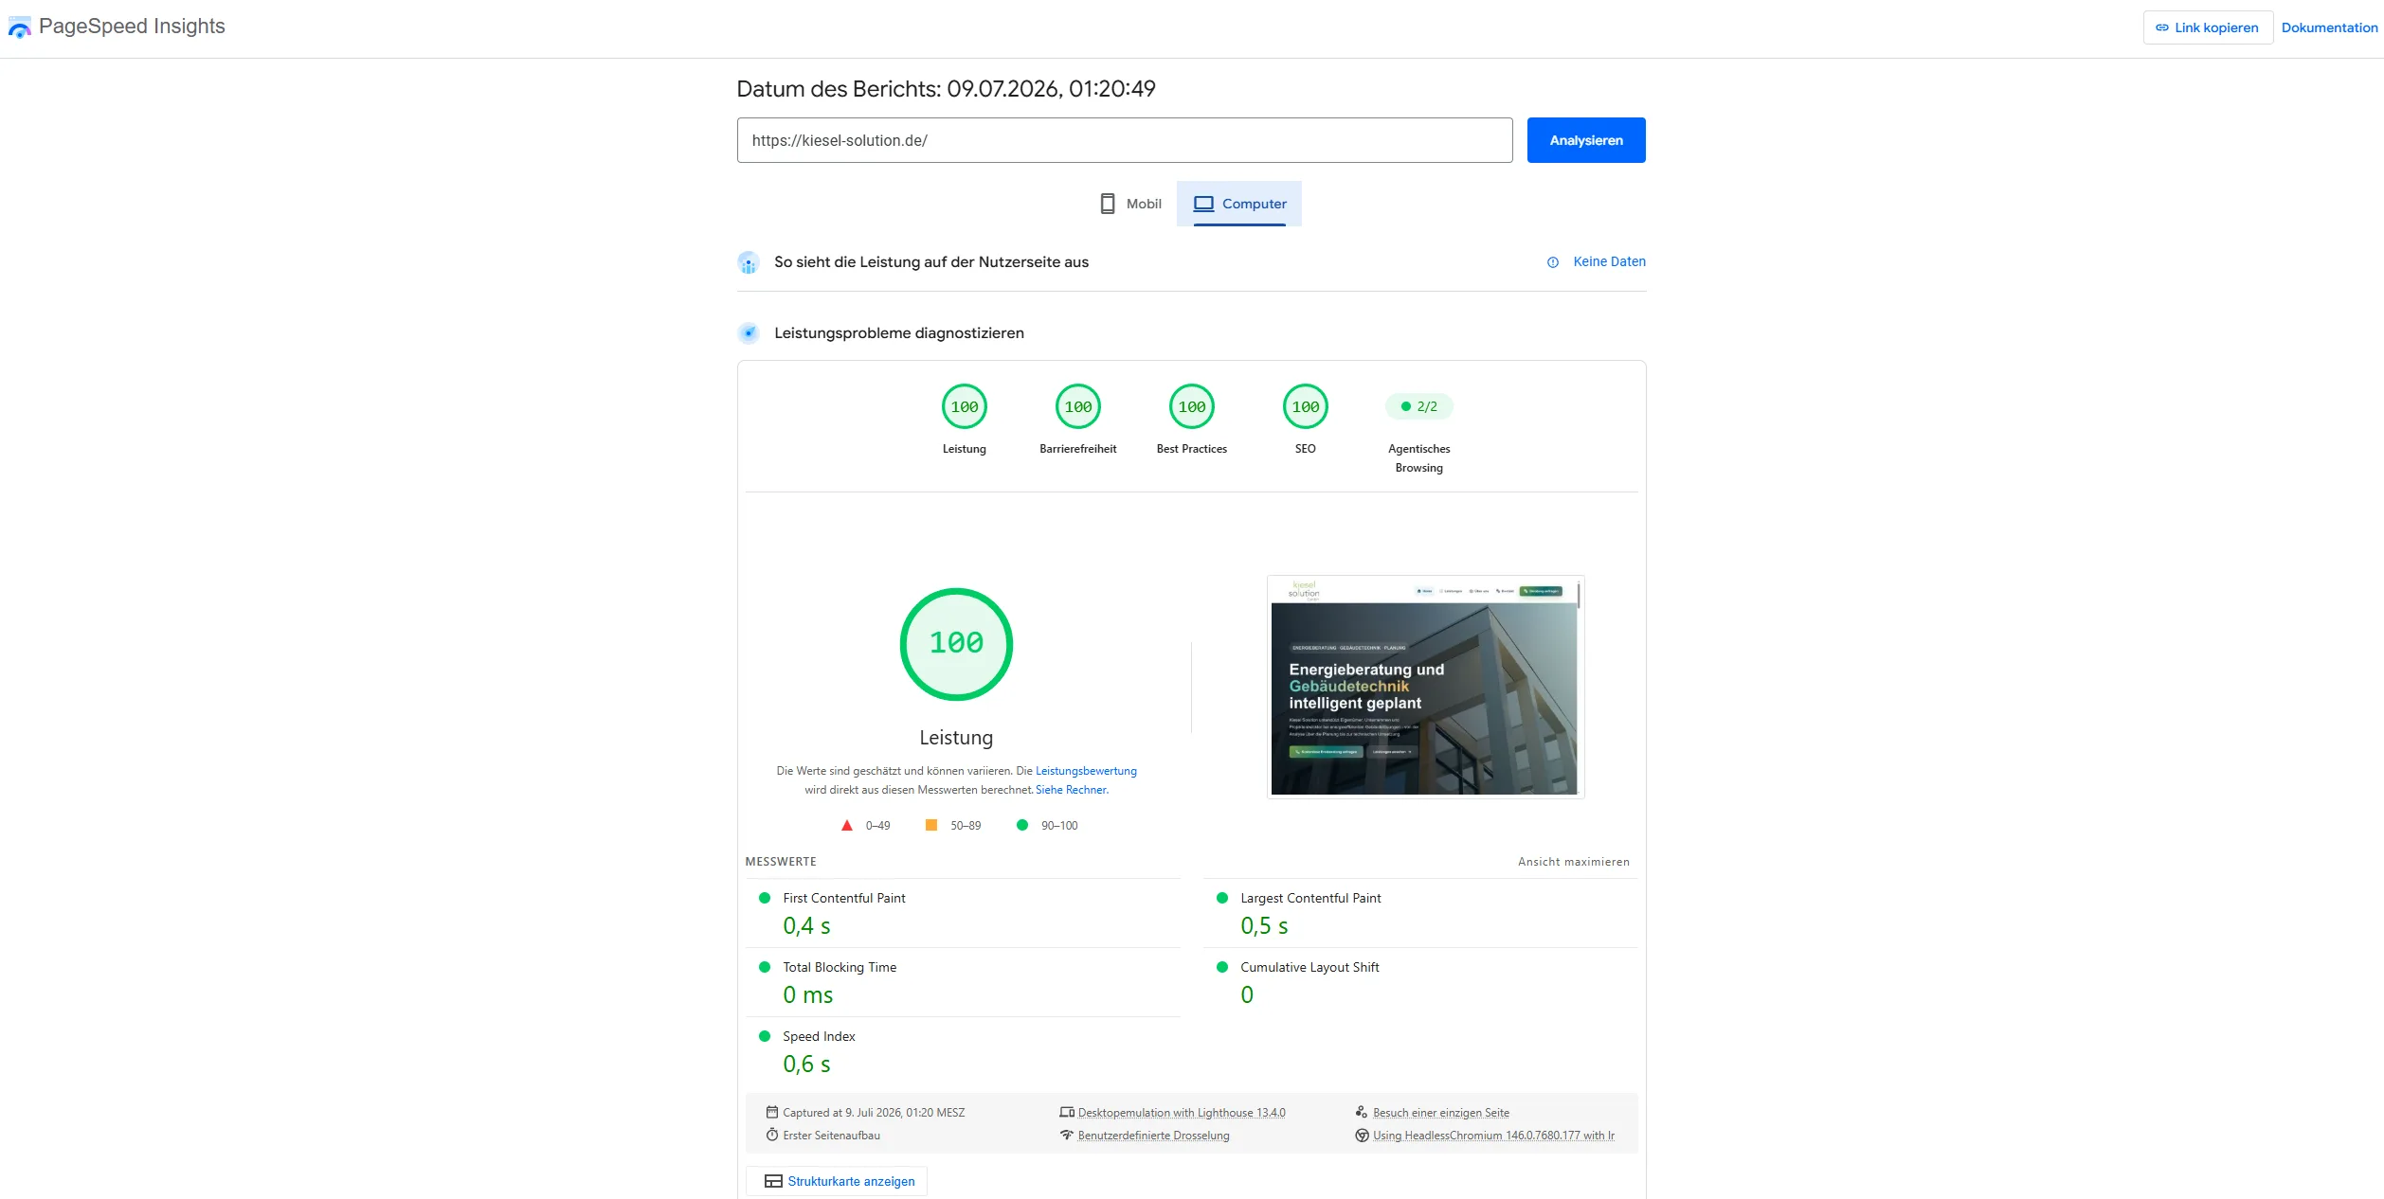Open Using HeadlessChromium 146.0.7680.177 details
The height and width of the screenshot is (1199, 2384).
[x=1493, y=1136]
